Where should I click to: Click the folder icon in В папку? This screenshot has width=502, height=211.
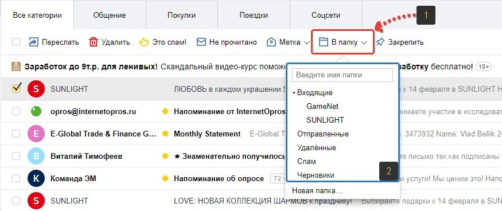[x=323, y=42]
